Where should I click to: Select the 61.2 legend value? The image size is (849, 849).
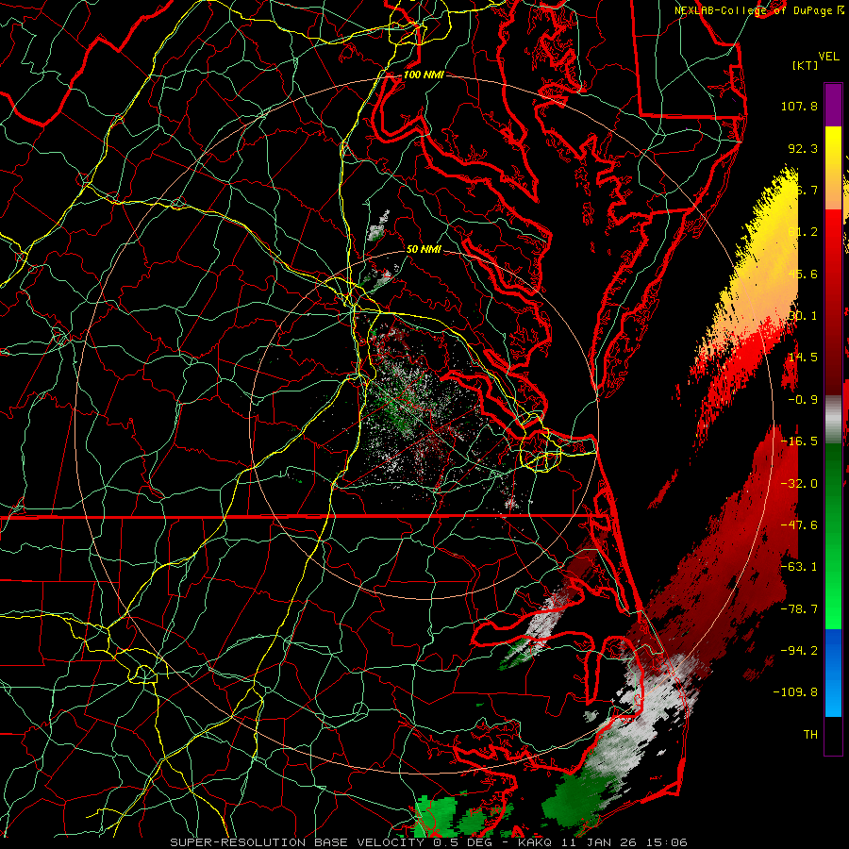click(x=803, y=232)
